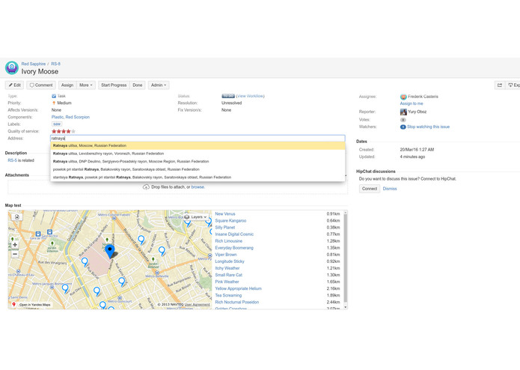This screenshot has height=370, width=520.
Task: Open the Red Sapphire breadcrumb link
Action: pos(34,64)
